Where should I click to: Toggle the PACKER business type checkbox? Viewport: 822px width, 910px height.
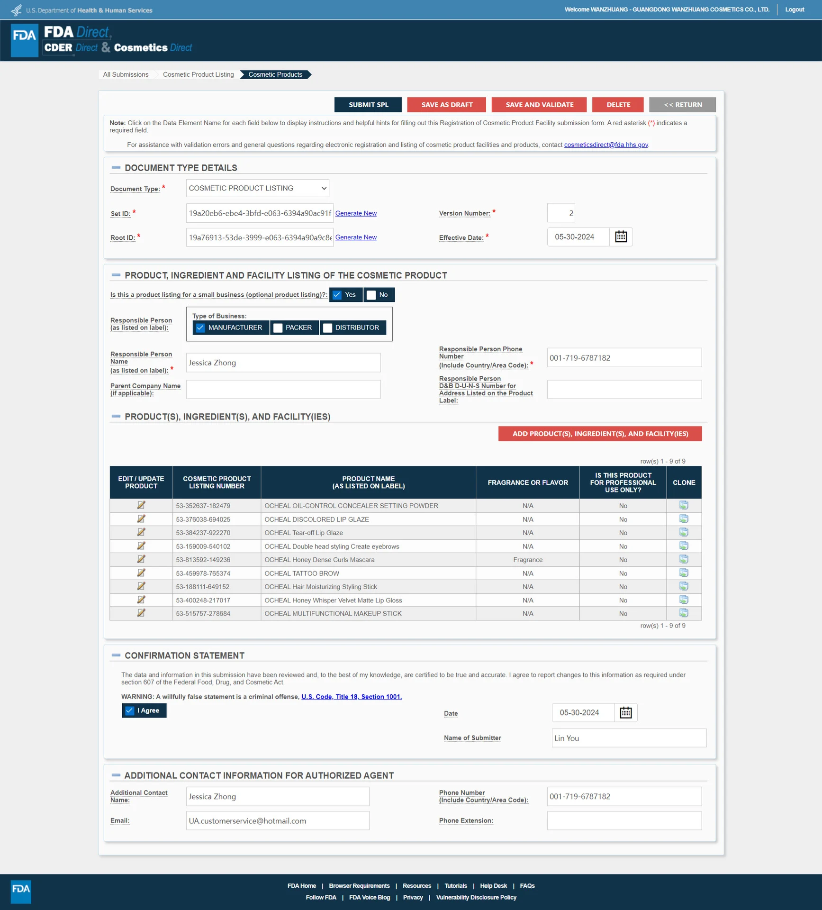click(278, 328)
